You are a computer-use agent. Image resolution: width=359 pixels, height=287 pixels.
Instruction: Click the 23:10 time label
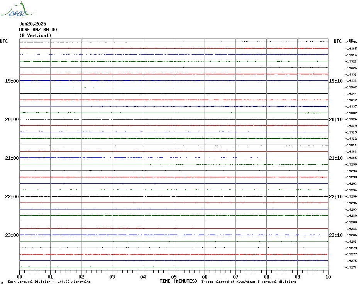click(336, 235)
